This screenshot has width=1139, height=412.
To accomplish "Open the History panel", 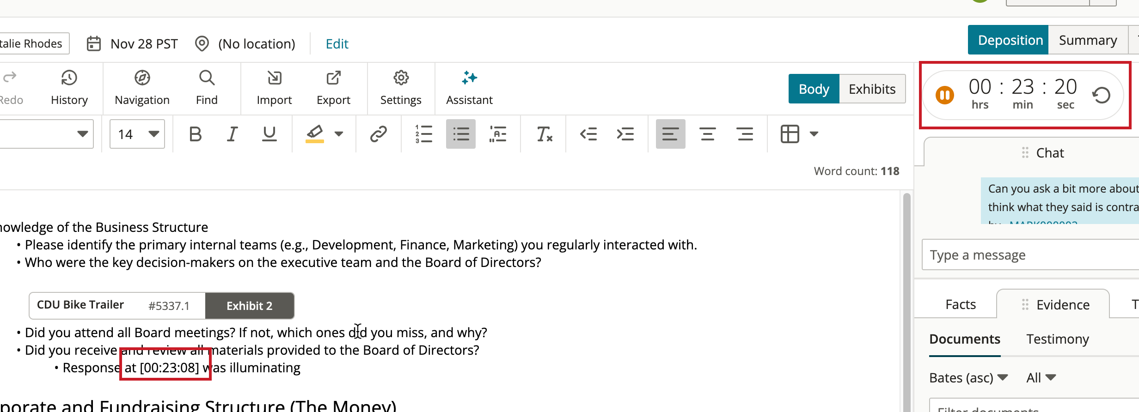I will point(69,88).
